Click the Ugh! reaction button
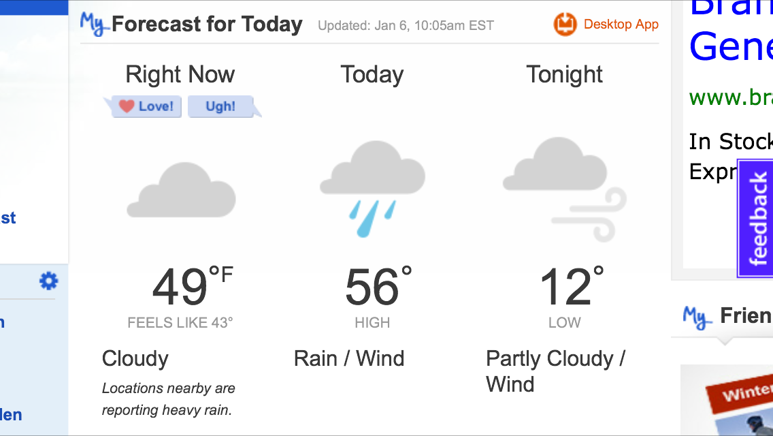Viewport: 773px width, 436px height. pyautogui.click(x=220, y=106)
